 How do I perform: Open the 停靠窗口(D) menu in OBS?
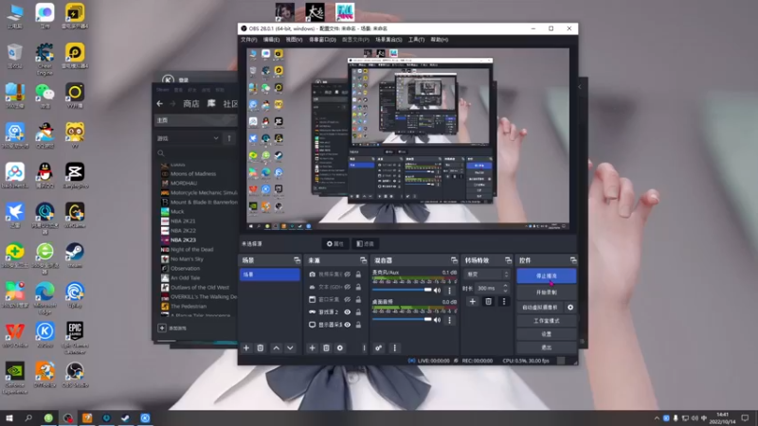(x=322, y=40)
